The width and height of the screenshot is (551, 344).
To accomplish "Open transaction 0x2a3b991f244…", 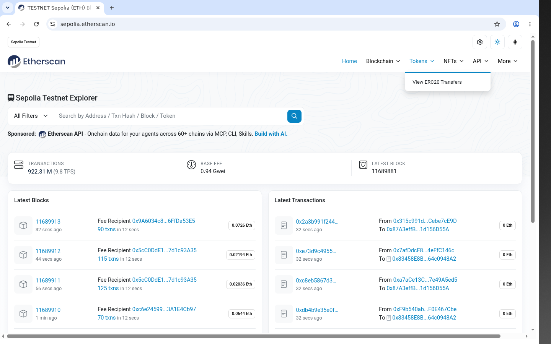I will [x=317, y=222].
